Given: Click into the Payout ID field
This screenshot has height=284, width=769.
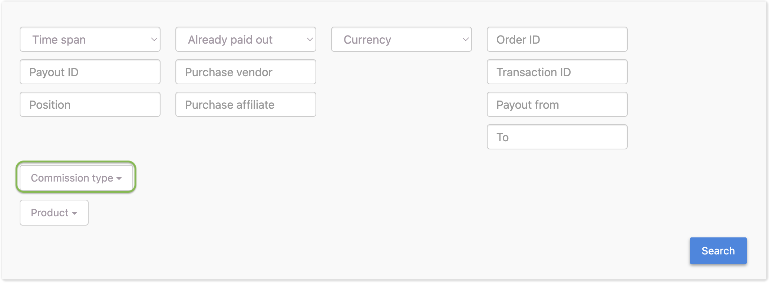Looking at the screenshot, I should tap(90, 72).
